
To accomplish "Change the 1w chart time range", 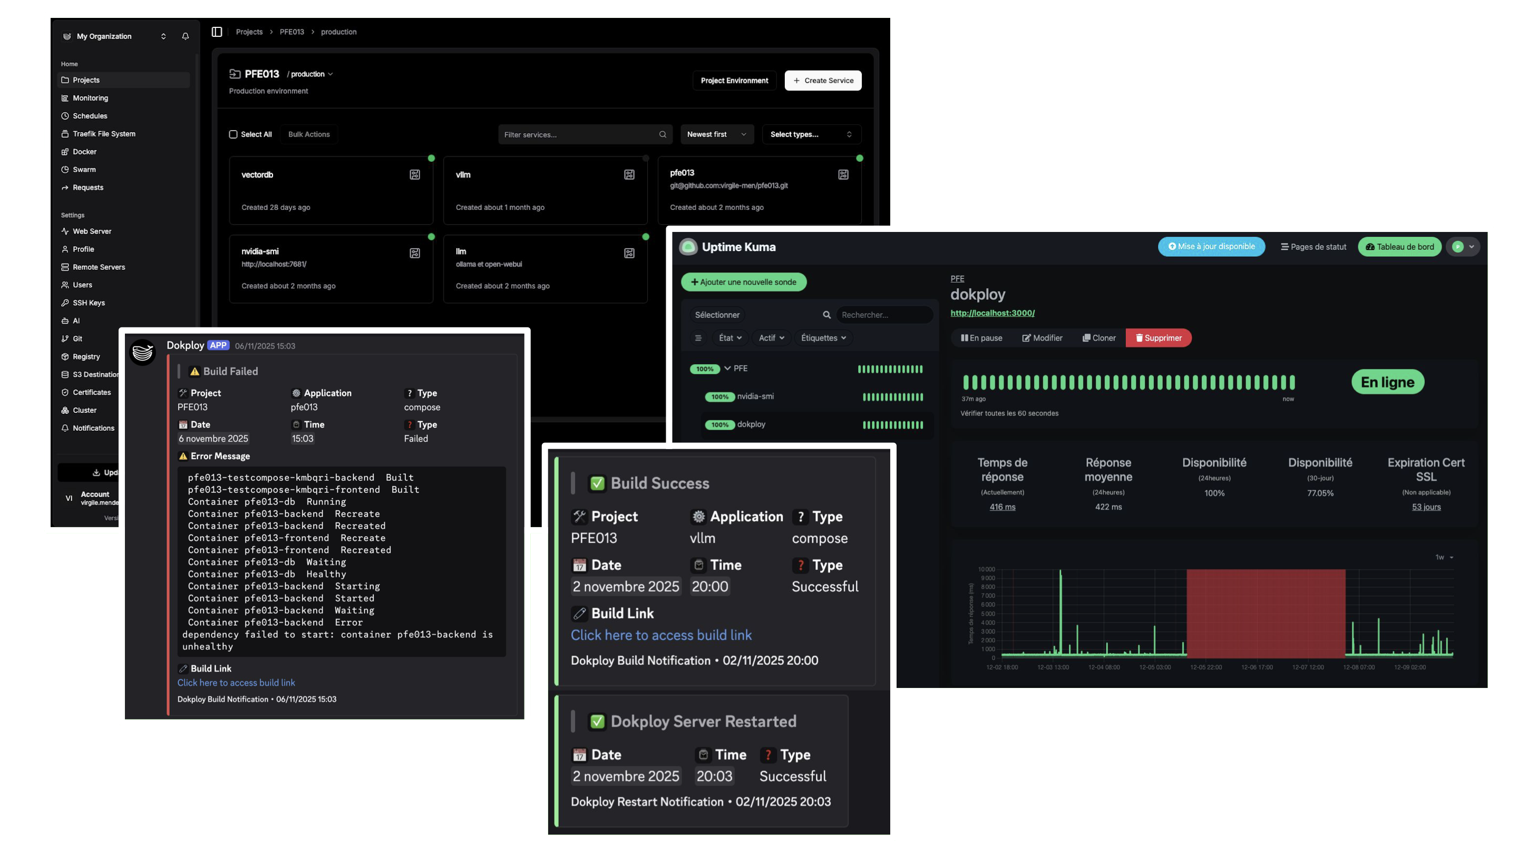I will click(1444, 558).
